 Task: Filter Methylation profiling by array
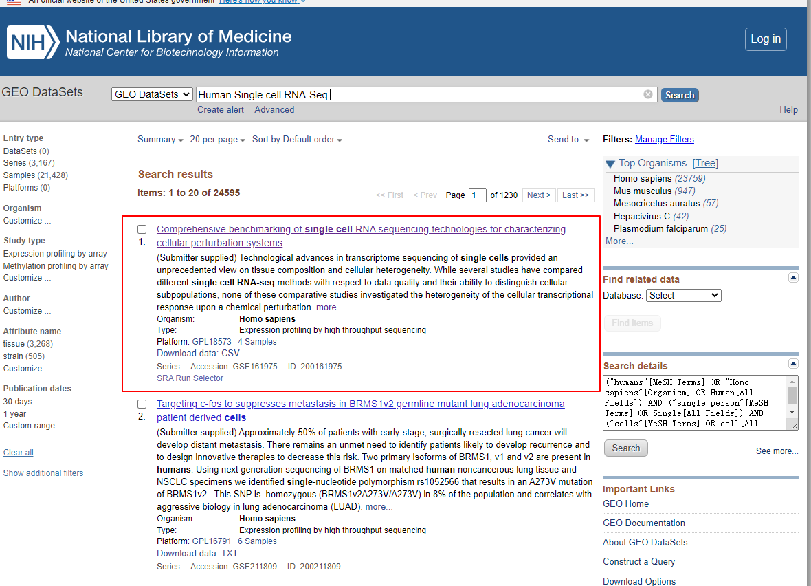click(56, 266)
